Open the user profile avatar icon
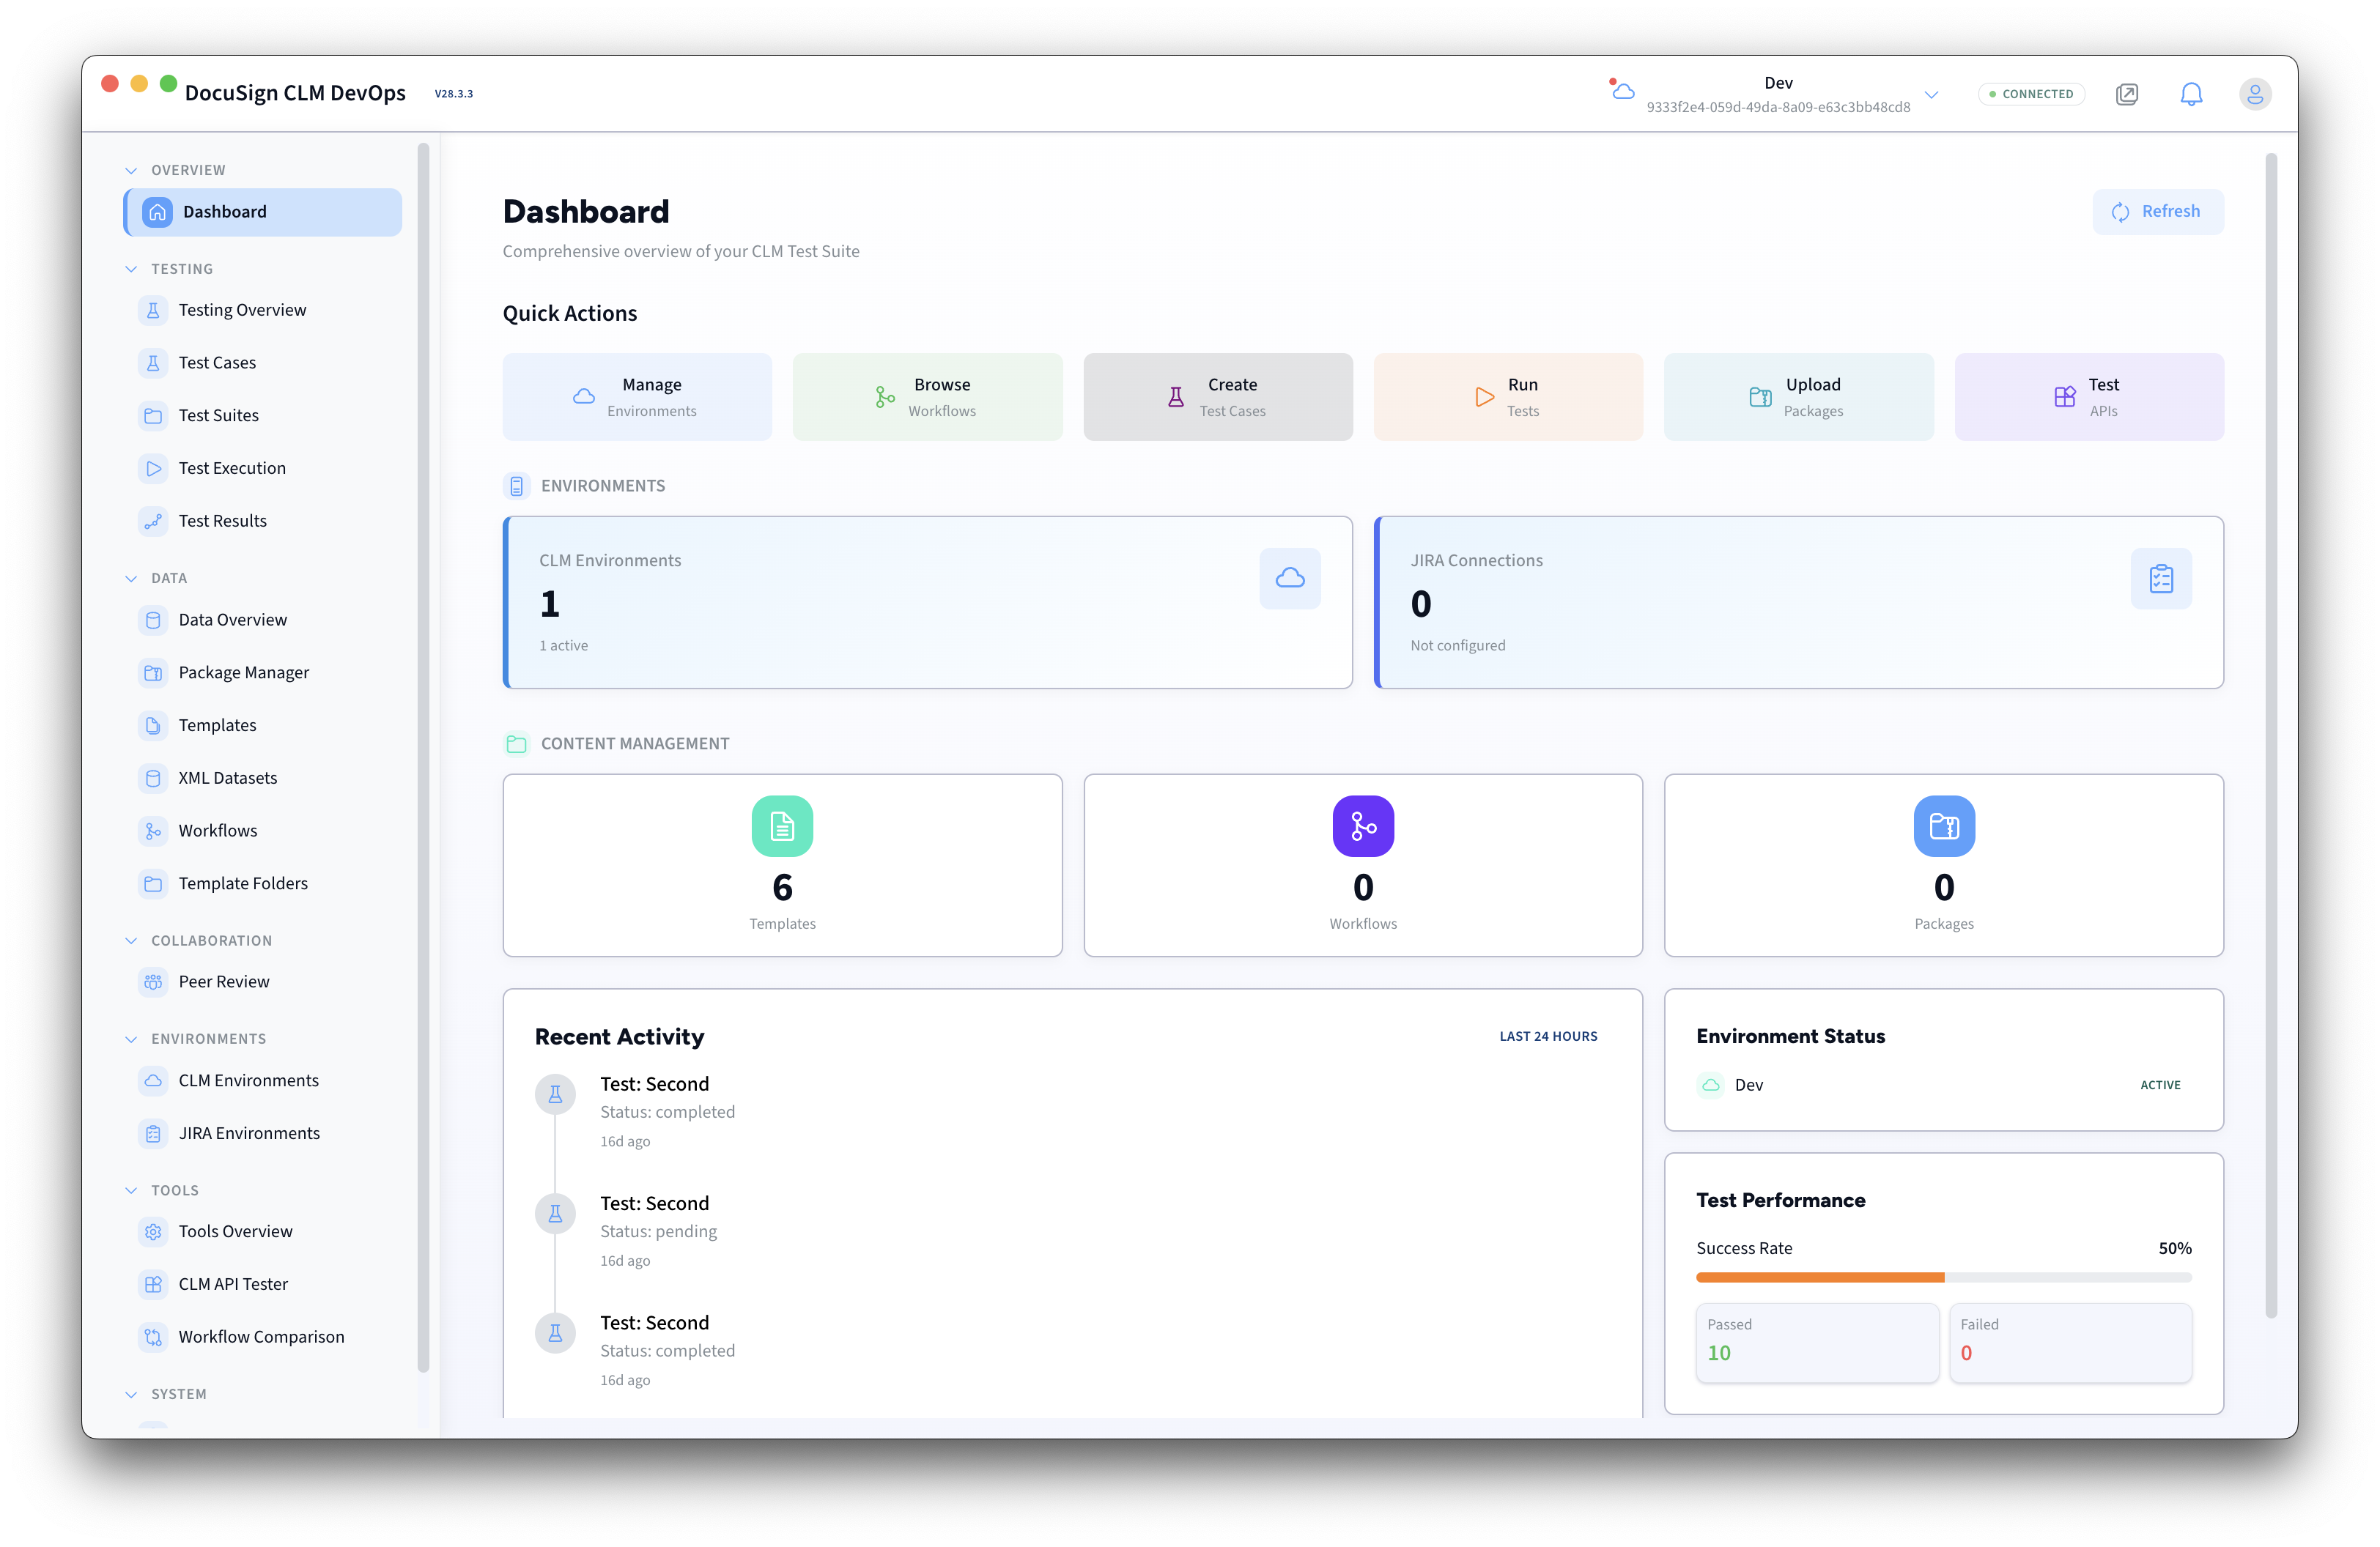2380x1547 pixels. click(2254, 94)
